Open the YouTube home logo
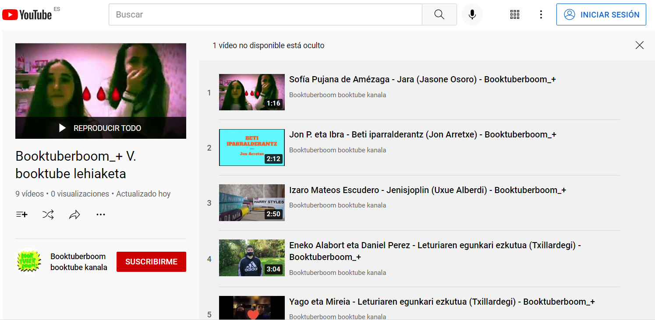Screen dimensions: 655x320 tap(27, 14)
